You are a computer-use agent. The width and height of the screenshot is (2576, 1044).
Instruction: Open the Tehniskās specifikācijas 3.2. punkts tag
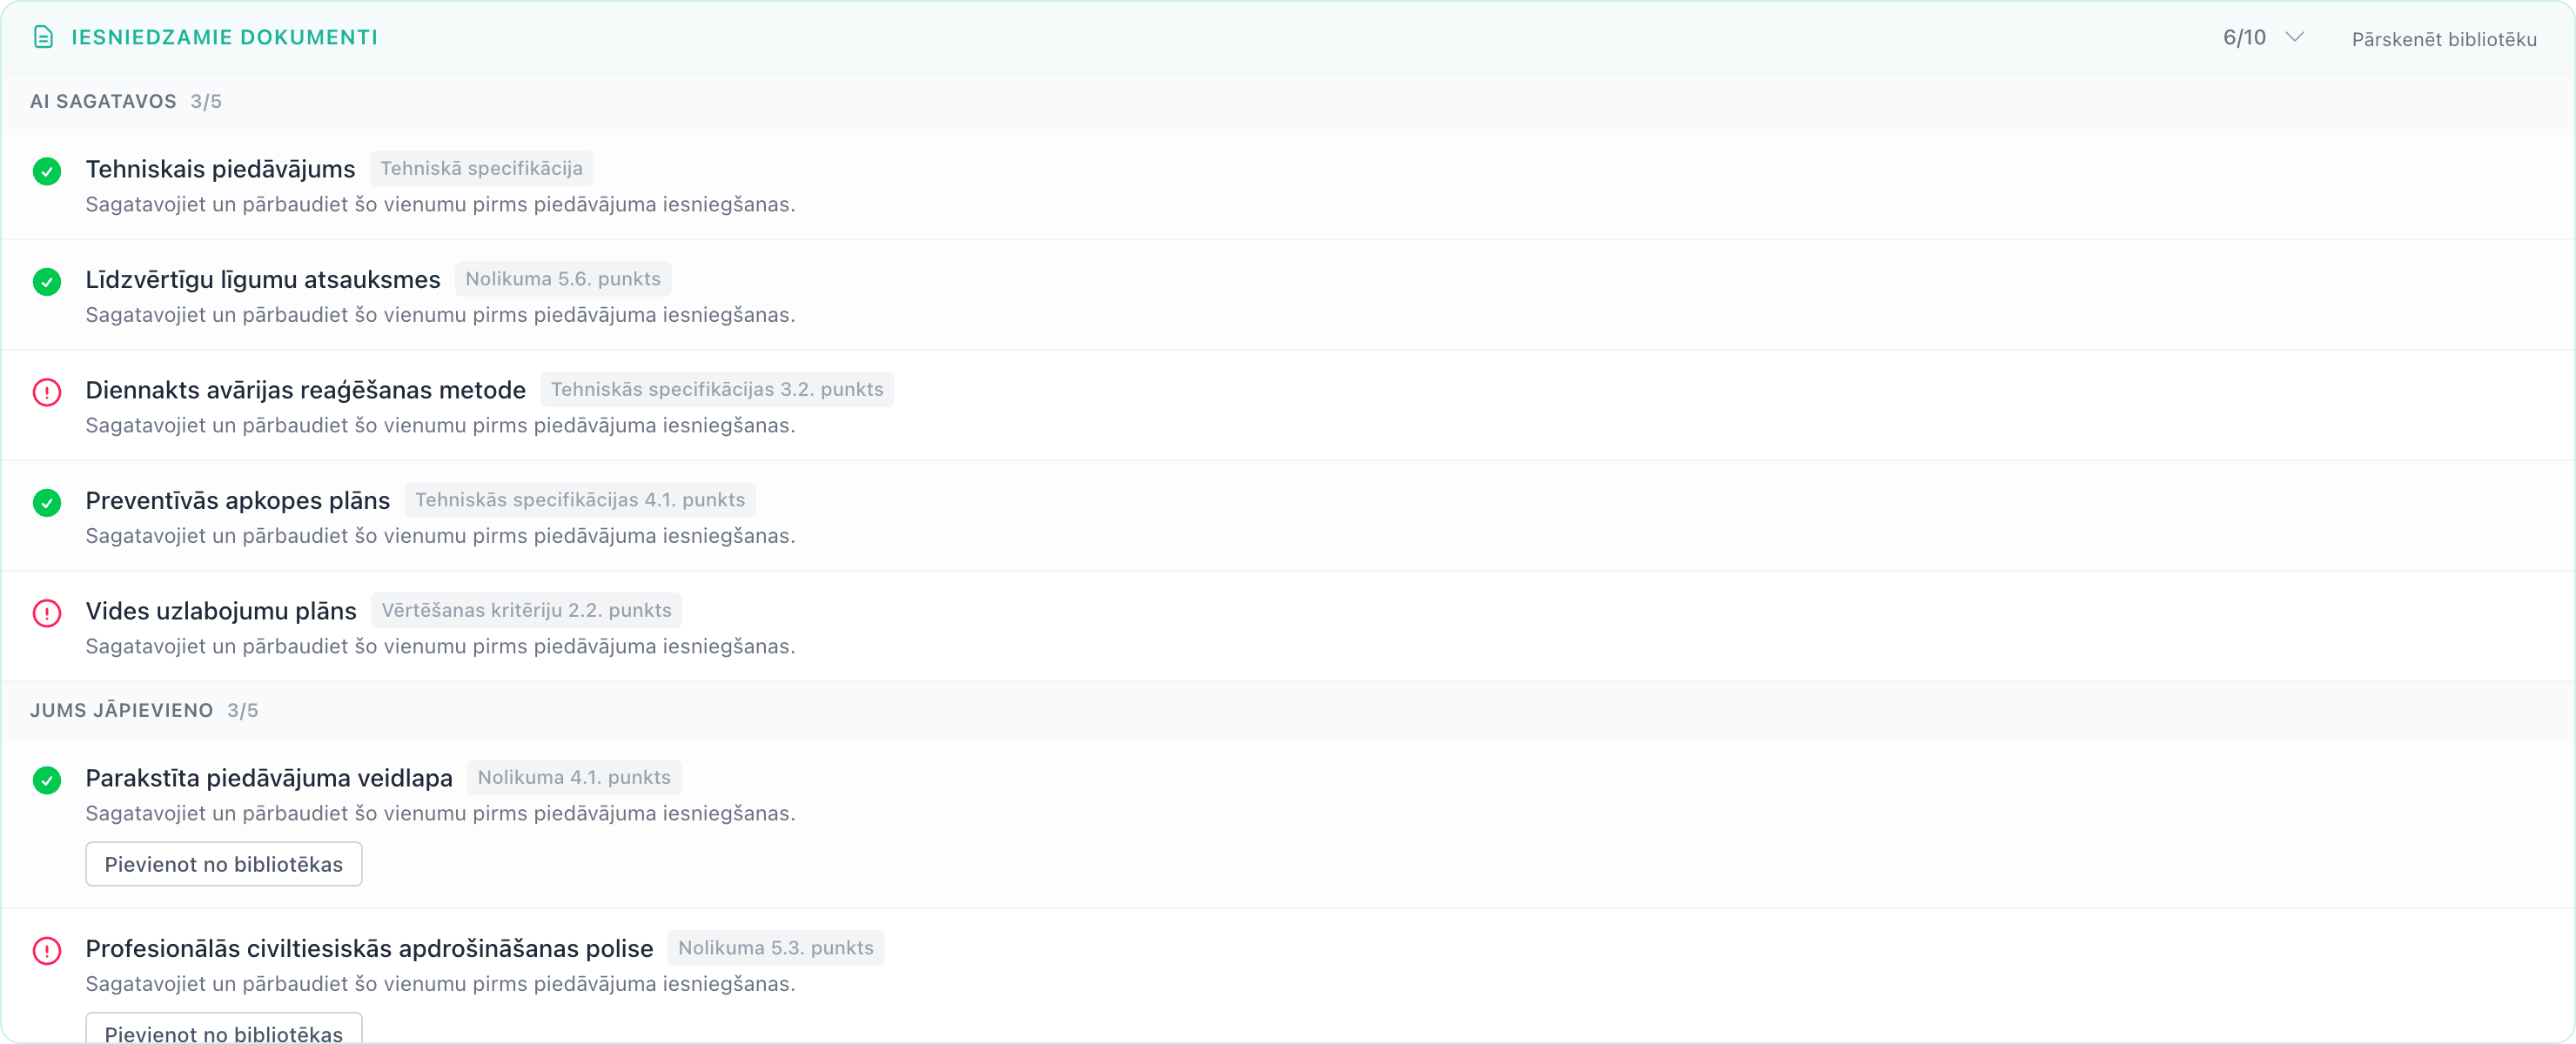click(717, 389)
